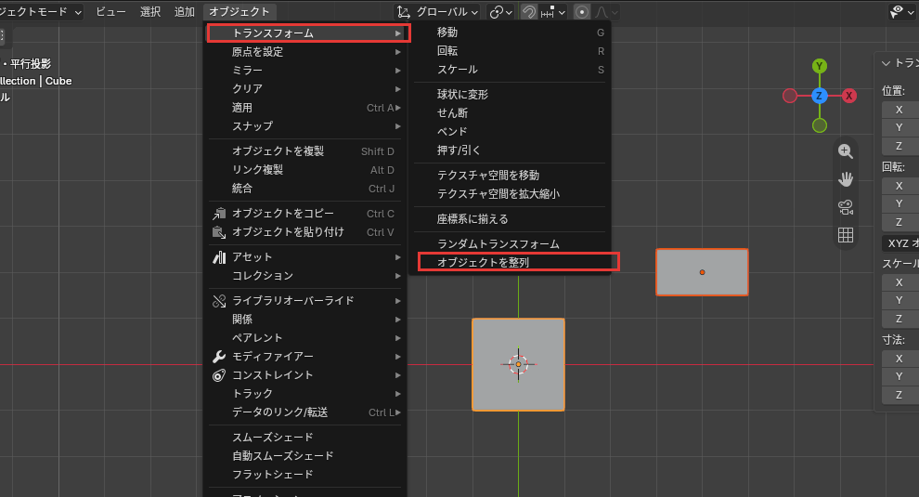Image resolution: width=919 pixels, height=497 pixels.
Task: Open the 選択 menu
Action: 150,12
